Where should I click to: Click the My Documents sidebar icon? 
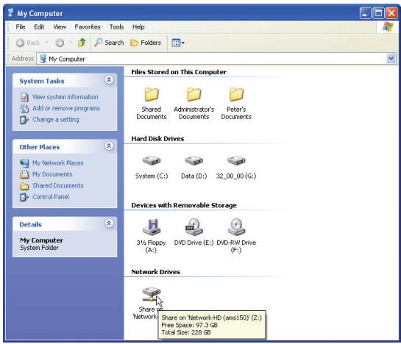tap(24, 174)
